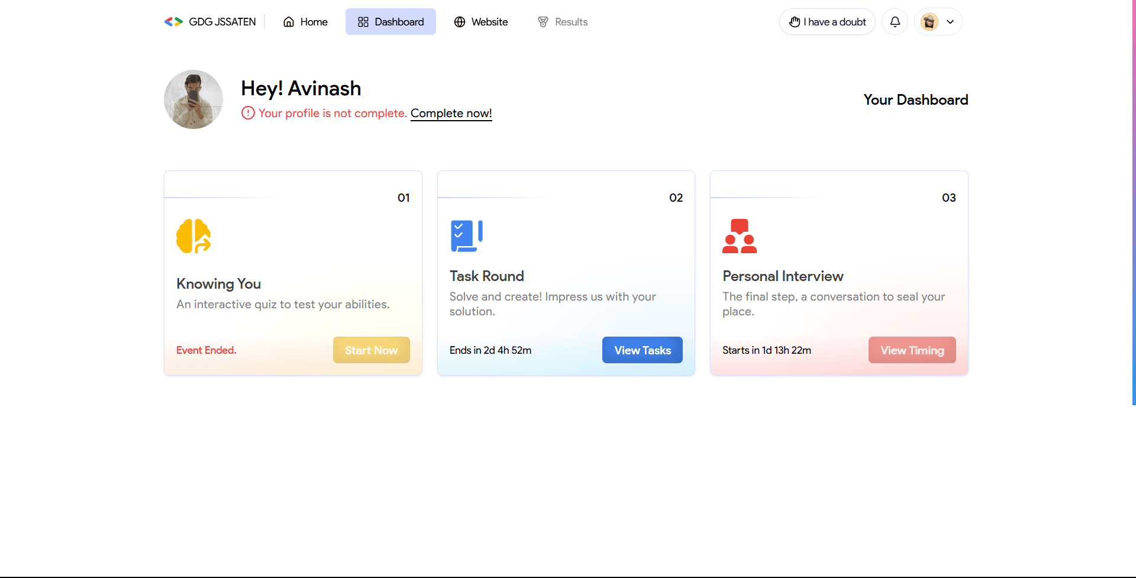Select the Home house icon
This screenshot has height=578, width=1136.
coord(288,21)
